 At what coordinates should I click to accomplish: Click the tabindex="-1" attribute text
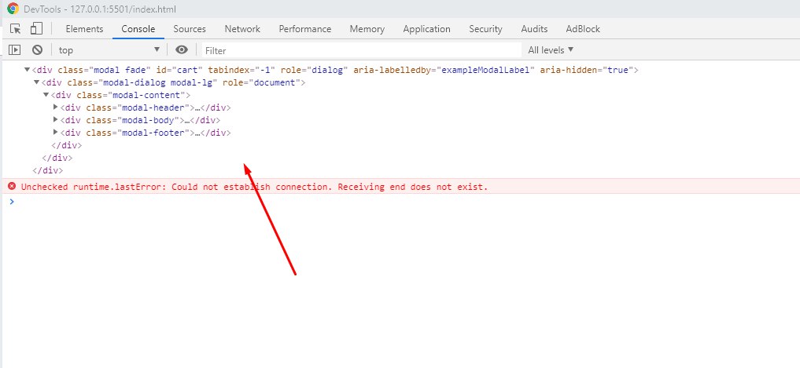(241, 71)
